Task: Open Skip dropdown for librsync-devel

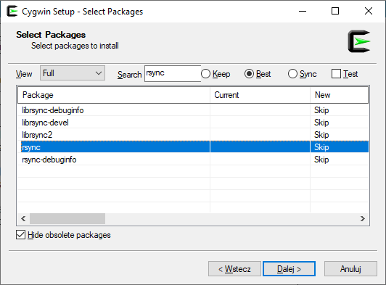Action: click(321, 123)
